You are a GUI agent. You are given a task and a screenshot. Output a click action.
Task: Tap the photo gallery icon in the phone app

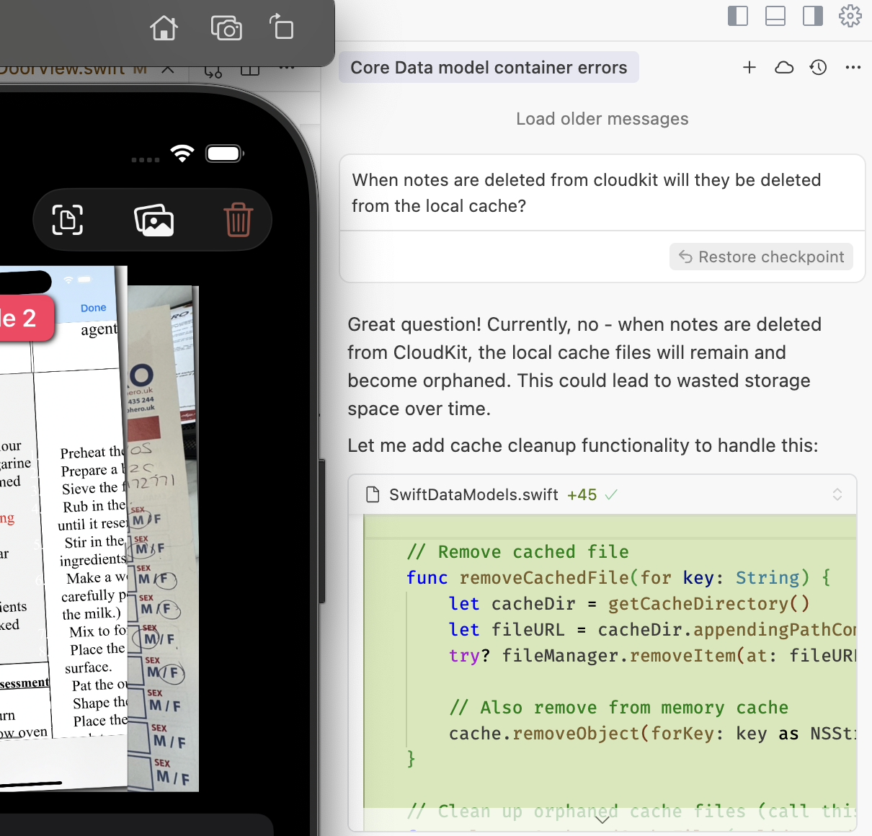pyautogui.click(x=154, y=220)
